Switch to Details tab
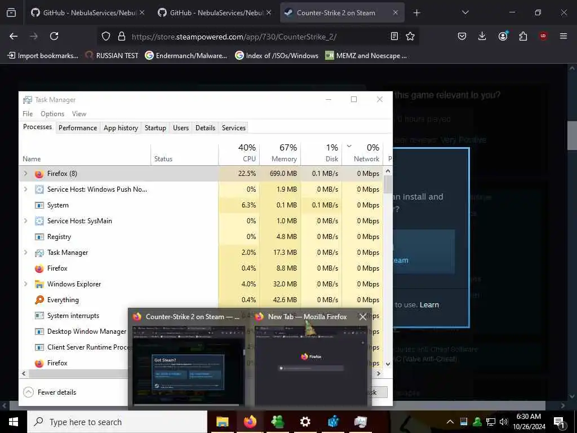Image resolution: width=577 pixels, height=433 pixels. pyautogui.click(x=205, y=128)
